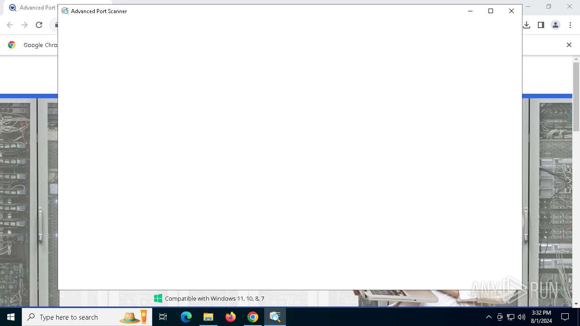
Task: Restore down the Chrome window
Action: pyautogui.click(x=549, y=7)
